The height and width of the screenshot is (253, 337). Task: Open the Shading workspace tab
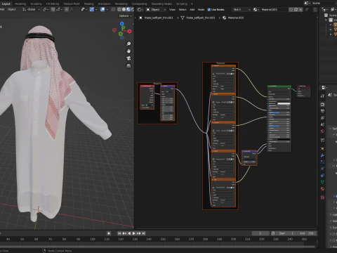point(88,4)
